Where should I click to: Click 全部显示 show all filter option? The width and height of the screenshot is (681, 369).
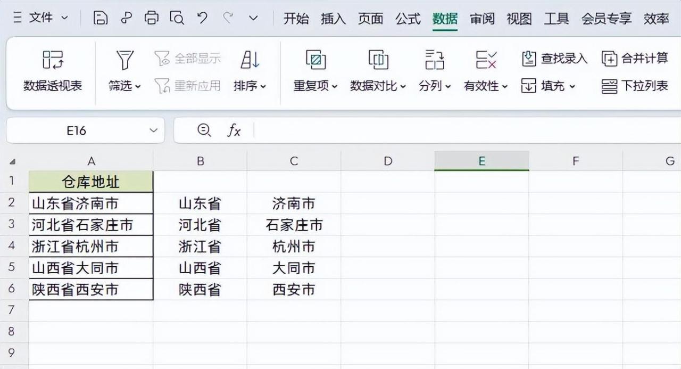click(x=187, y=59)
